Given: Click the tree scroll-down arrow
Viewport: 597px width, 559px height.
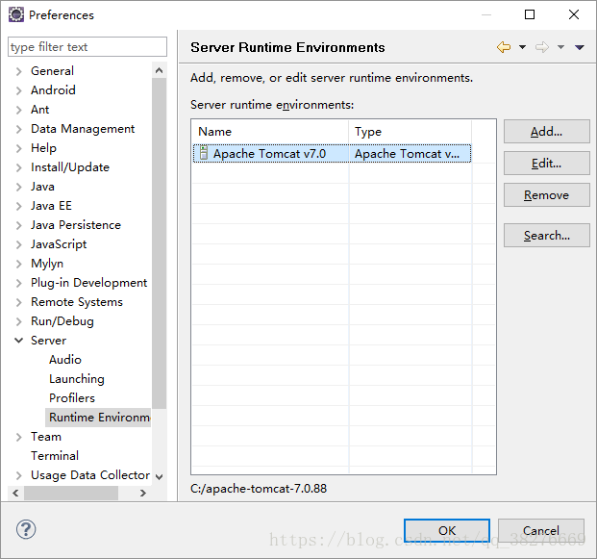Looking at the screenshot, I should (160, 476).
